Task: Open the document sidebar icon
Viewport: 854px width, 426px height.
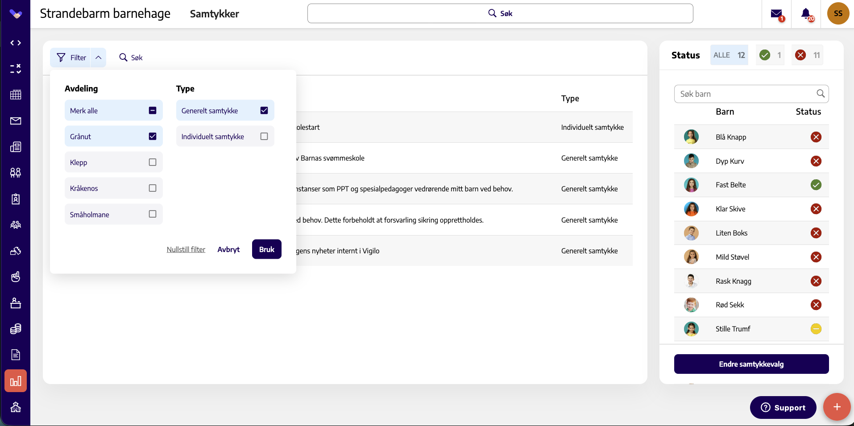Action: click(x=16, y=355)
